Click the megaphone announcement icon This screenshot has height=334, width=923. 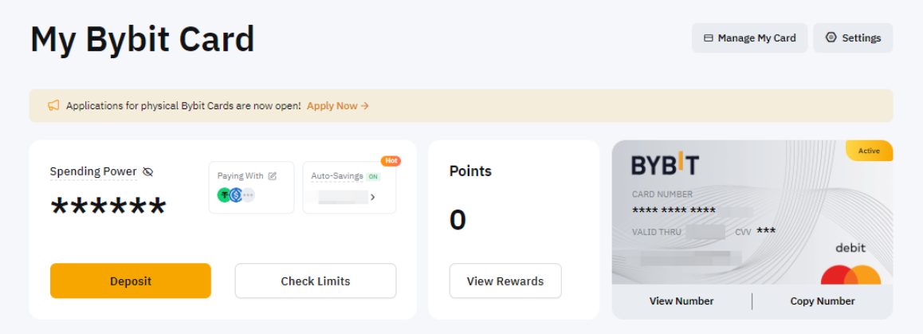tap(53, 105)
